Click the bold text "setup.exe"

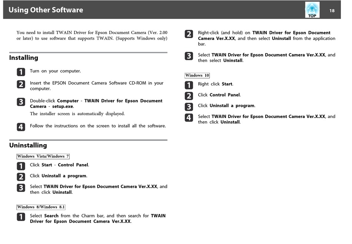click(x=63, y=106)
